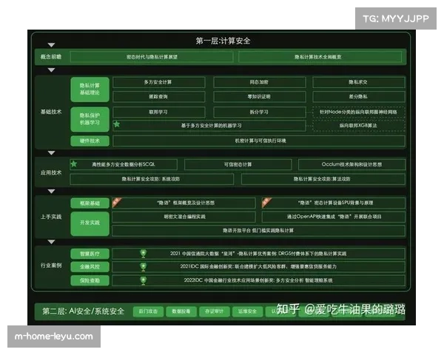The image size is (444, 355).
Task: Select the 数据投毒 tab in the second layer
Action: tap(181, 311)
